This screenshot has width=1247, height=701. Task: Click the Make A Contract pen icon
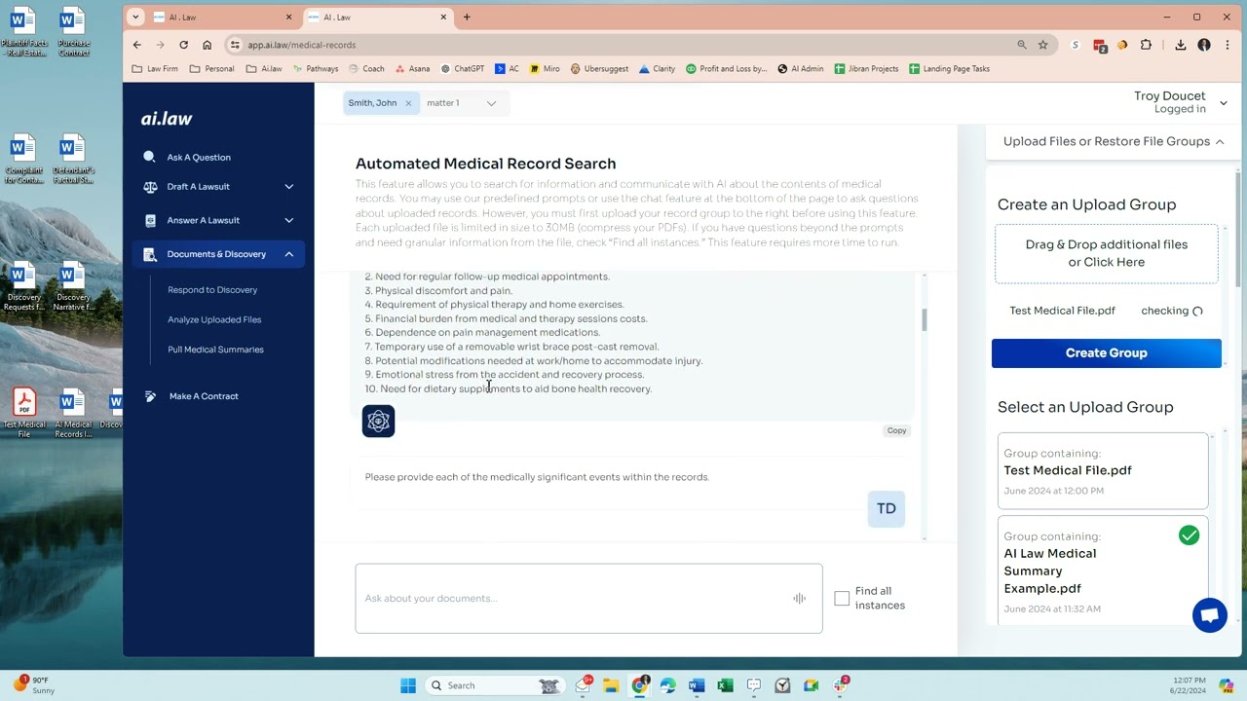[150, 396]
